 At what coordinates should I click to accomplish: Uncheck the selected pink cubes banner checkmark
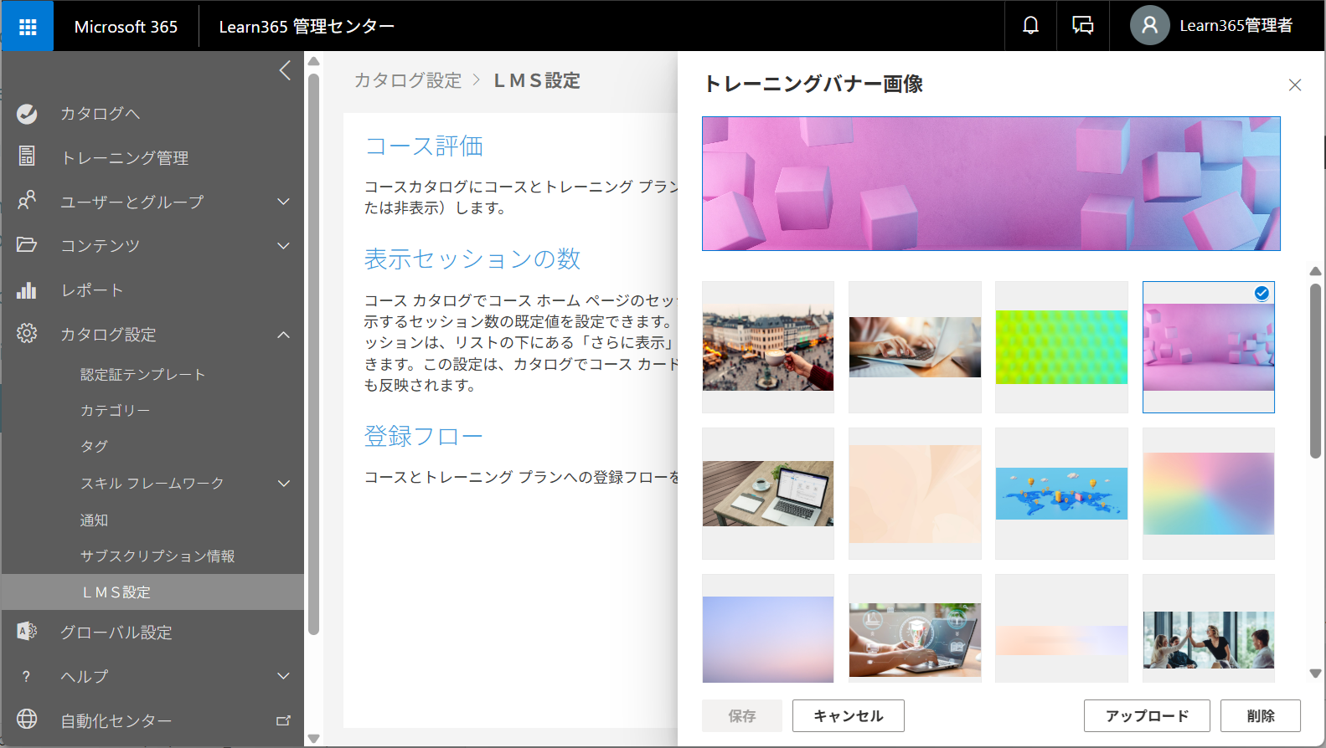1262,294
